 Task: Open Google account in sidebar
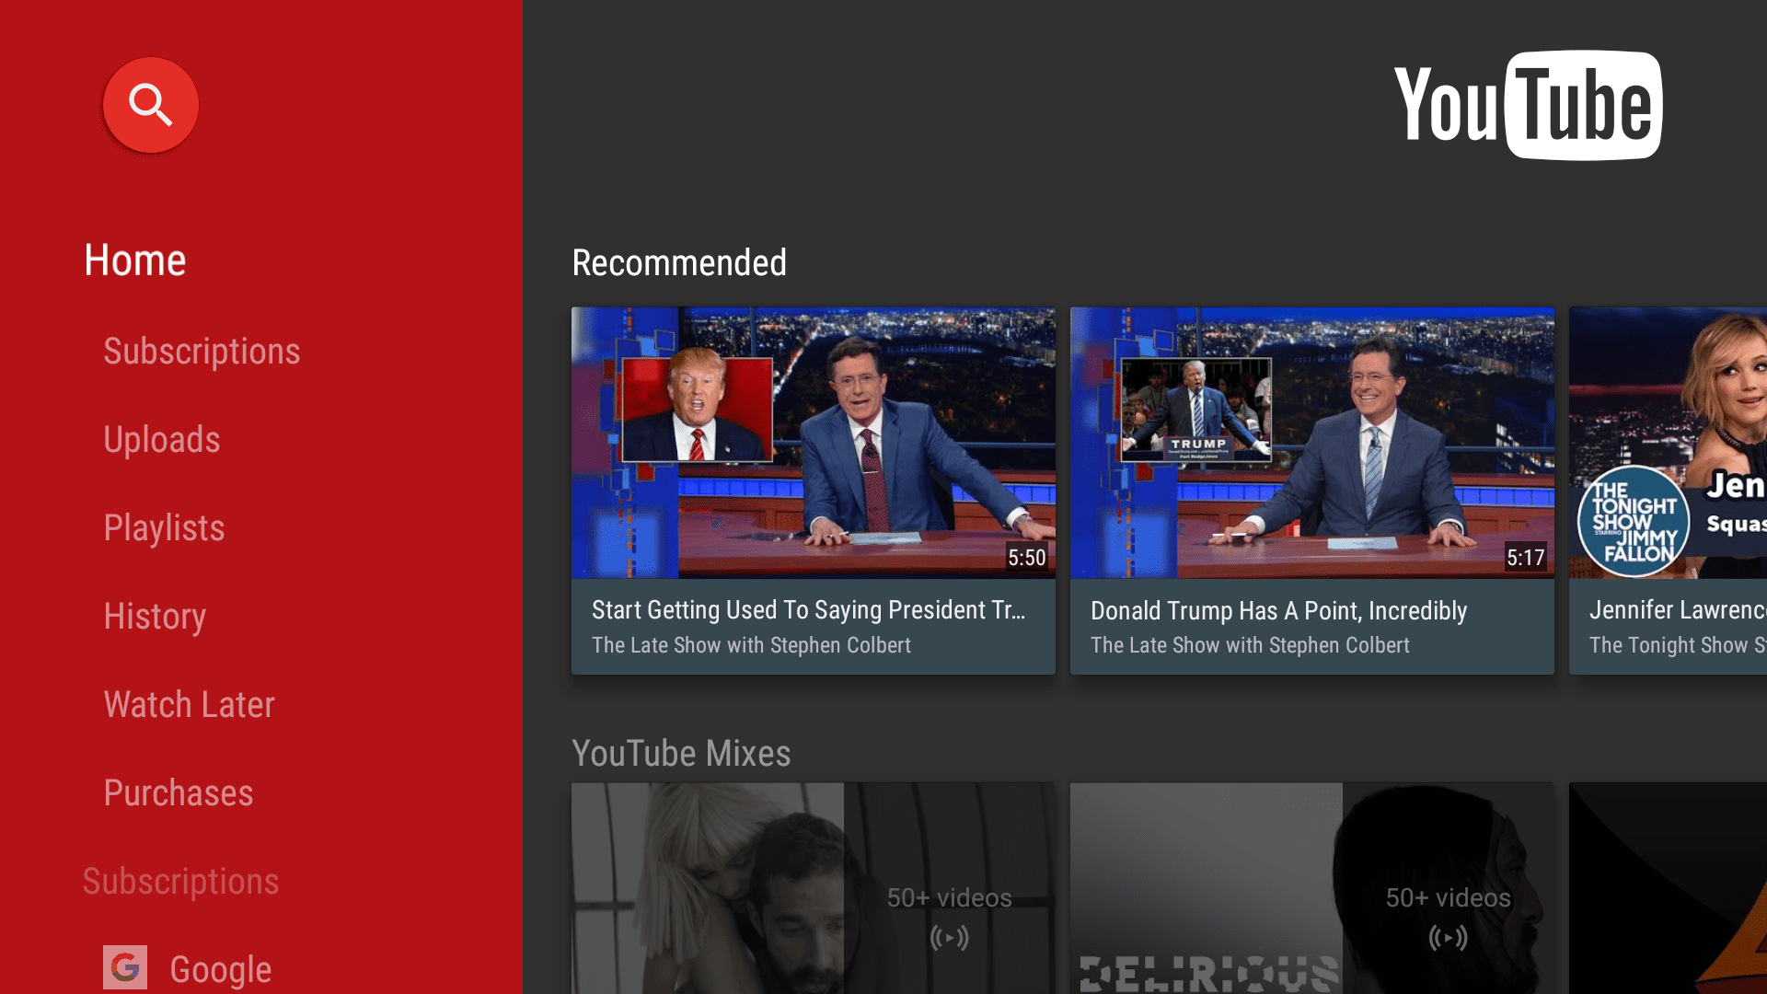[193, 967]
